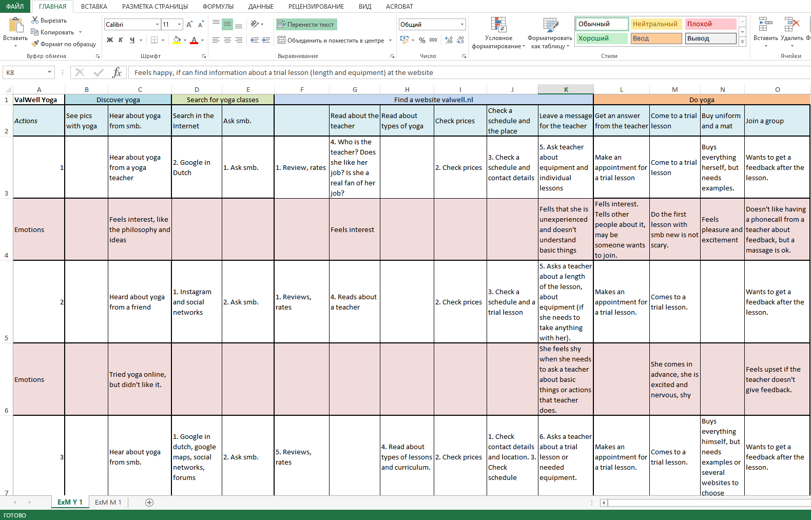Viewport: 811px width, 520px height.
Task: Open the ACROBAT ribbon tab
Action: 399,6
